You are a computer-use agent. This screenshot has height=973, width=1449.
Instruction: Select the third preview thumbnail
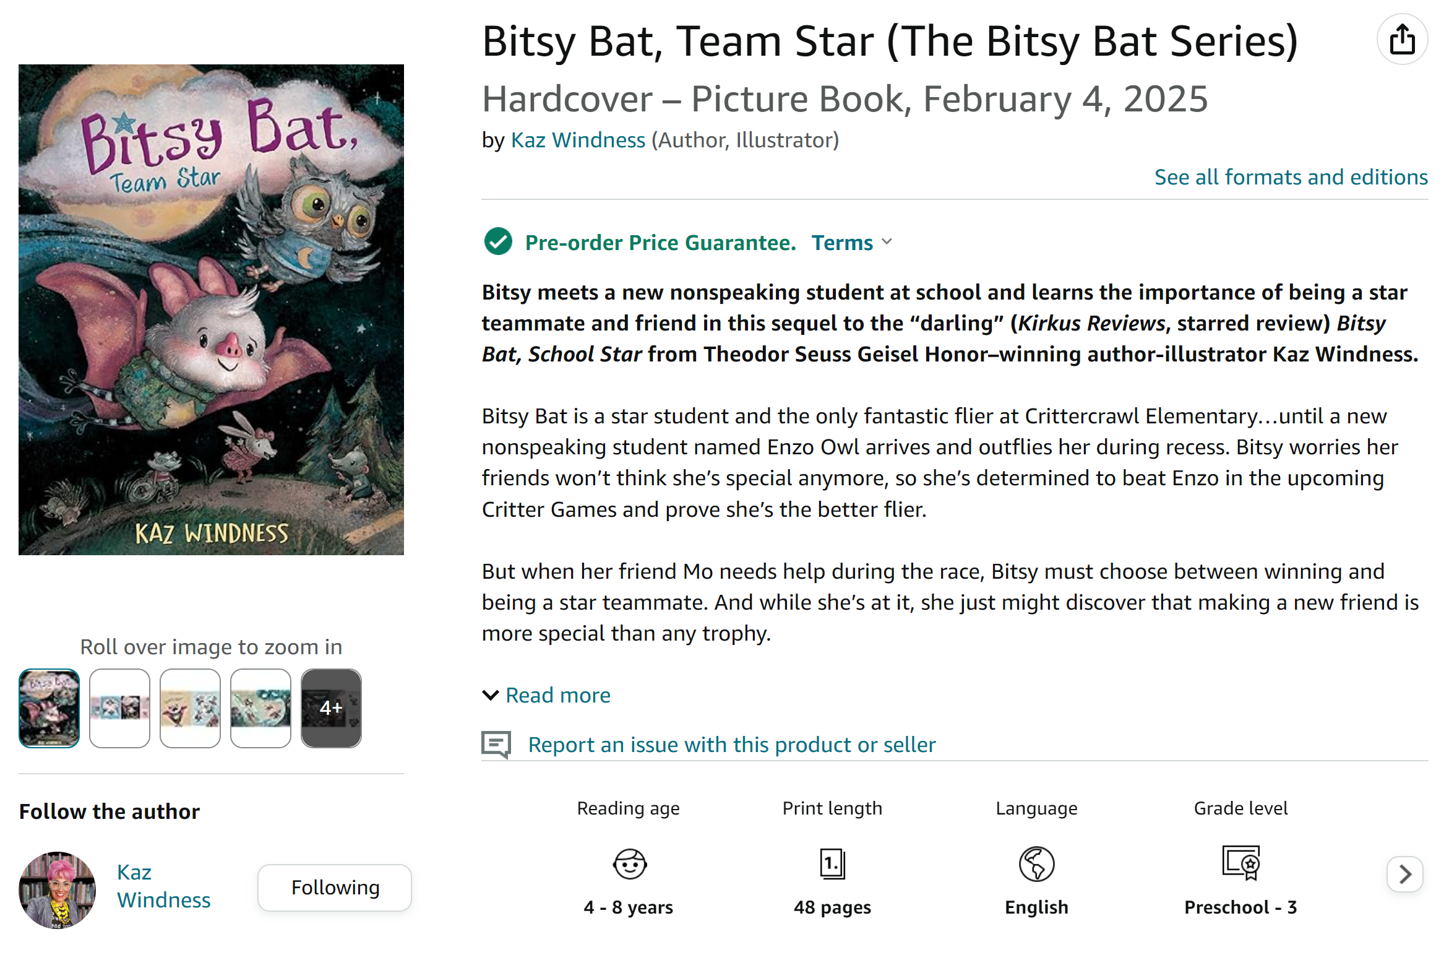[190, 708]
